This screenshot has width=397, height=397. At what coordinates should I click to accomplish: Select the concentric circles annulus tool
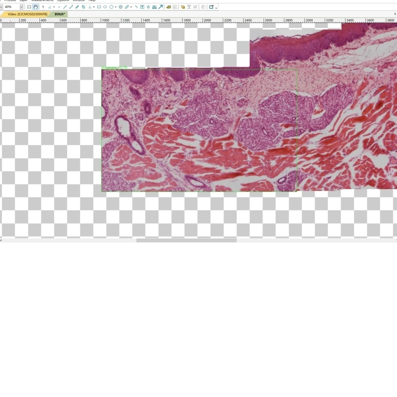tap(121, 7)
